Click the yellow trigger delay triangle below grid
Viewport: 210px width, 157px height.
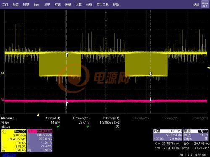click(38, 115)
